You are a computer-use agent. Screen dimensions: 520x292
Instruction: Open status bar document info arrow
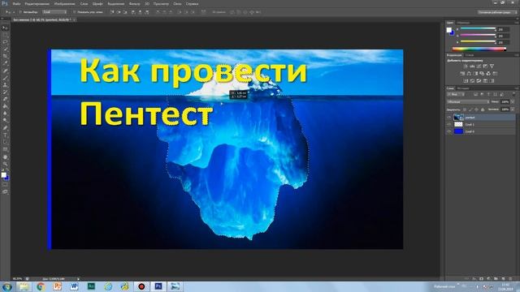[78, 279]
